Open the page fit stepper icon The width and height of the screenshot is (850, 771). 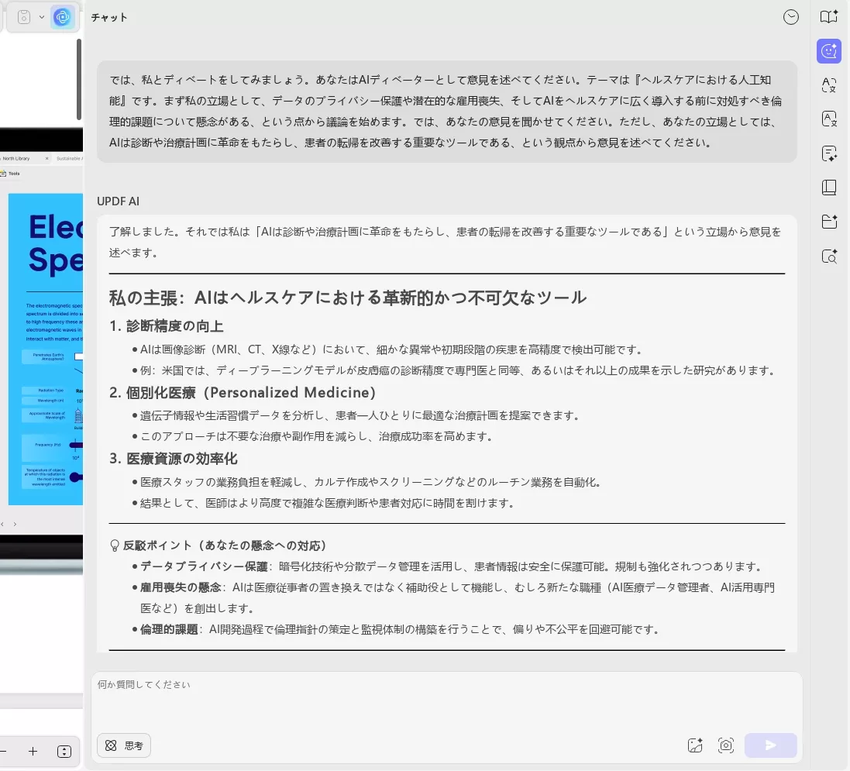(64, 751)
